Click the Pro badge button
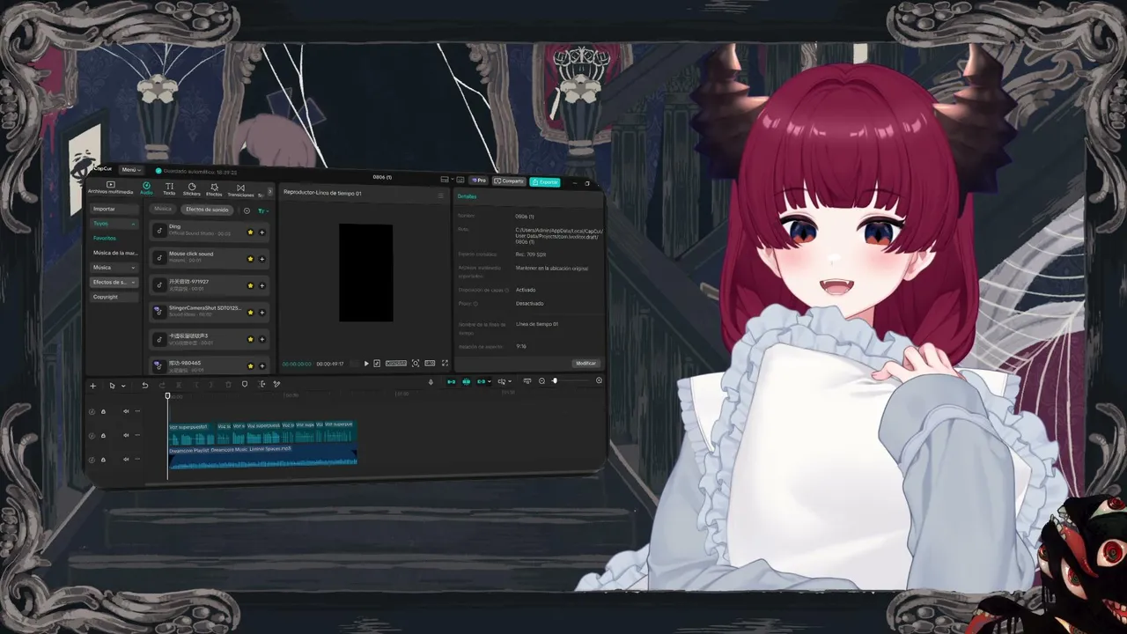The width and height of the screenshot is (1127, 634). (479, 181)
